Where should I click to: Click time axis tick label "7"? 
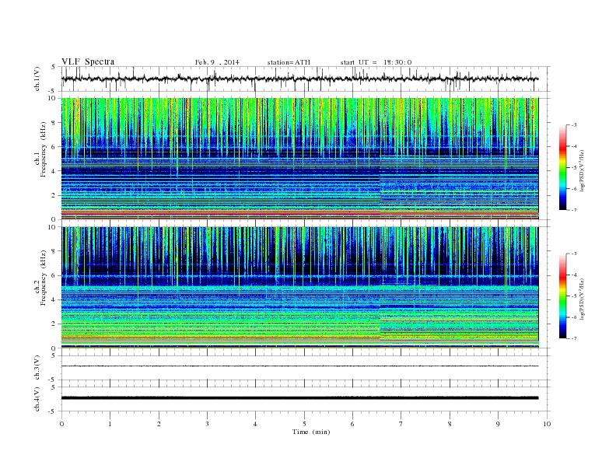coord(401,424)
